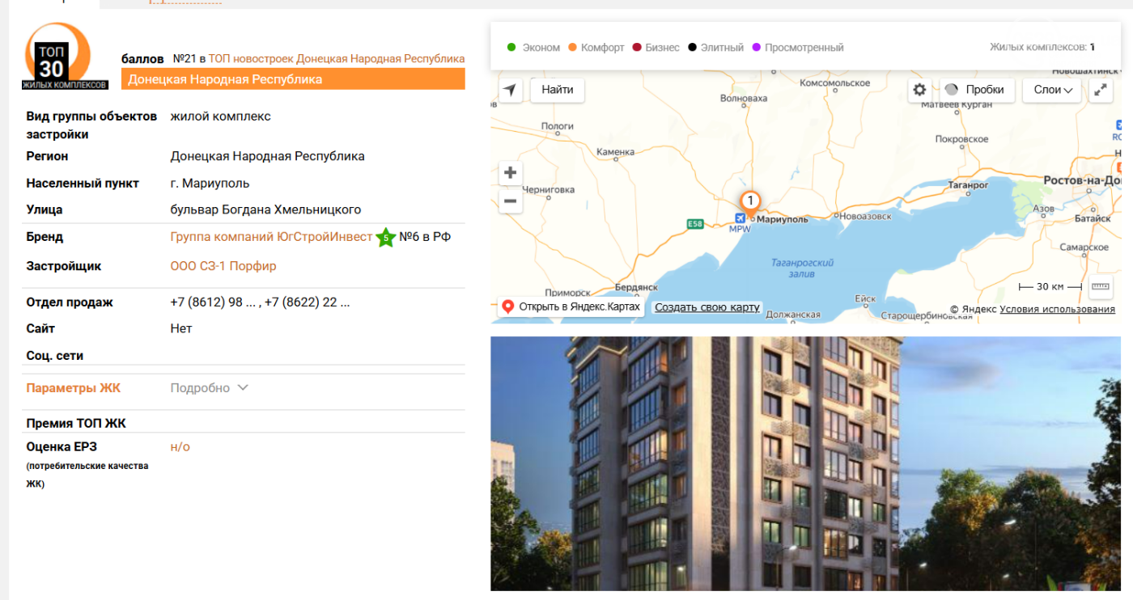1133x600 pixels.
Task: Activate the map ruler tool
Action: [x=1100, y=286]
